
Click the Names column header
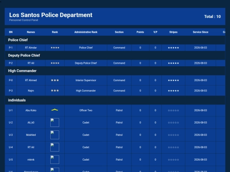tap(31, 32)
